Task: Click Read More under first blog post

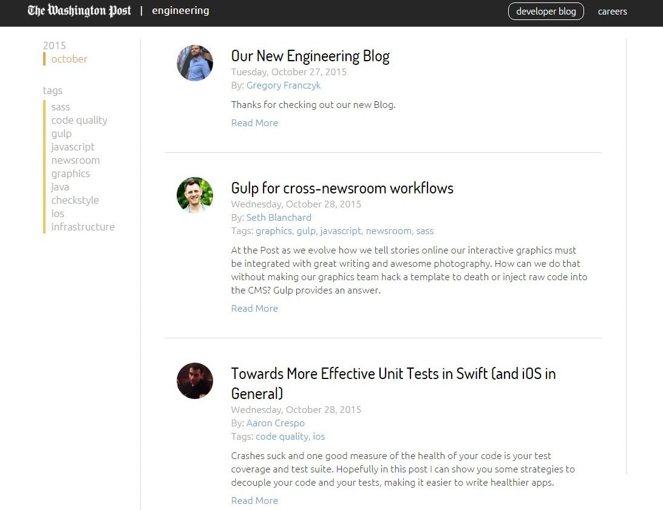Action: click(254, 122)
